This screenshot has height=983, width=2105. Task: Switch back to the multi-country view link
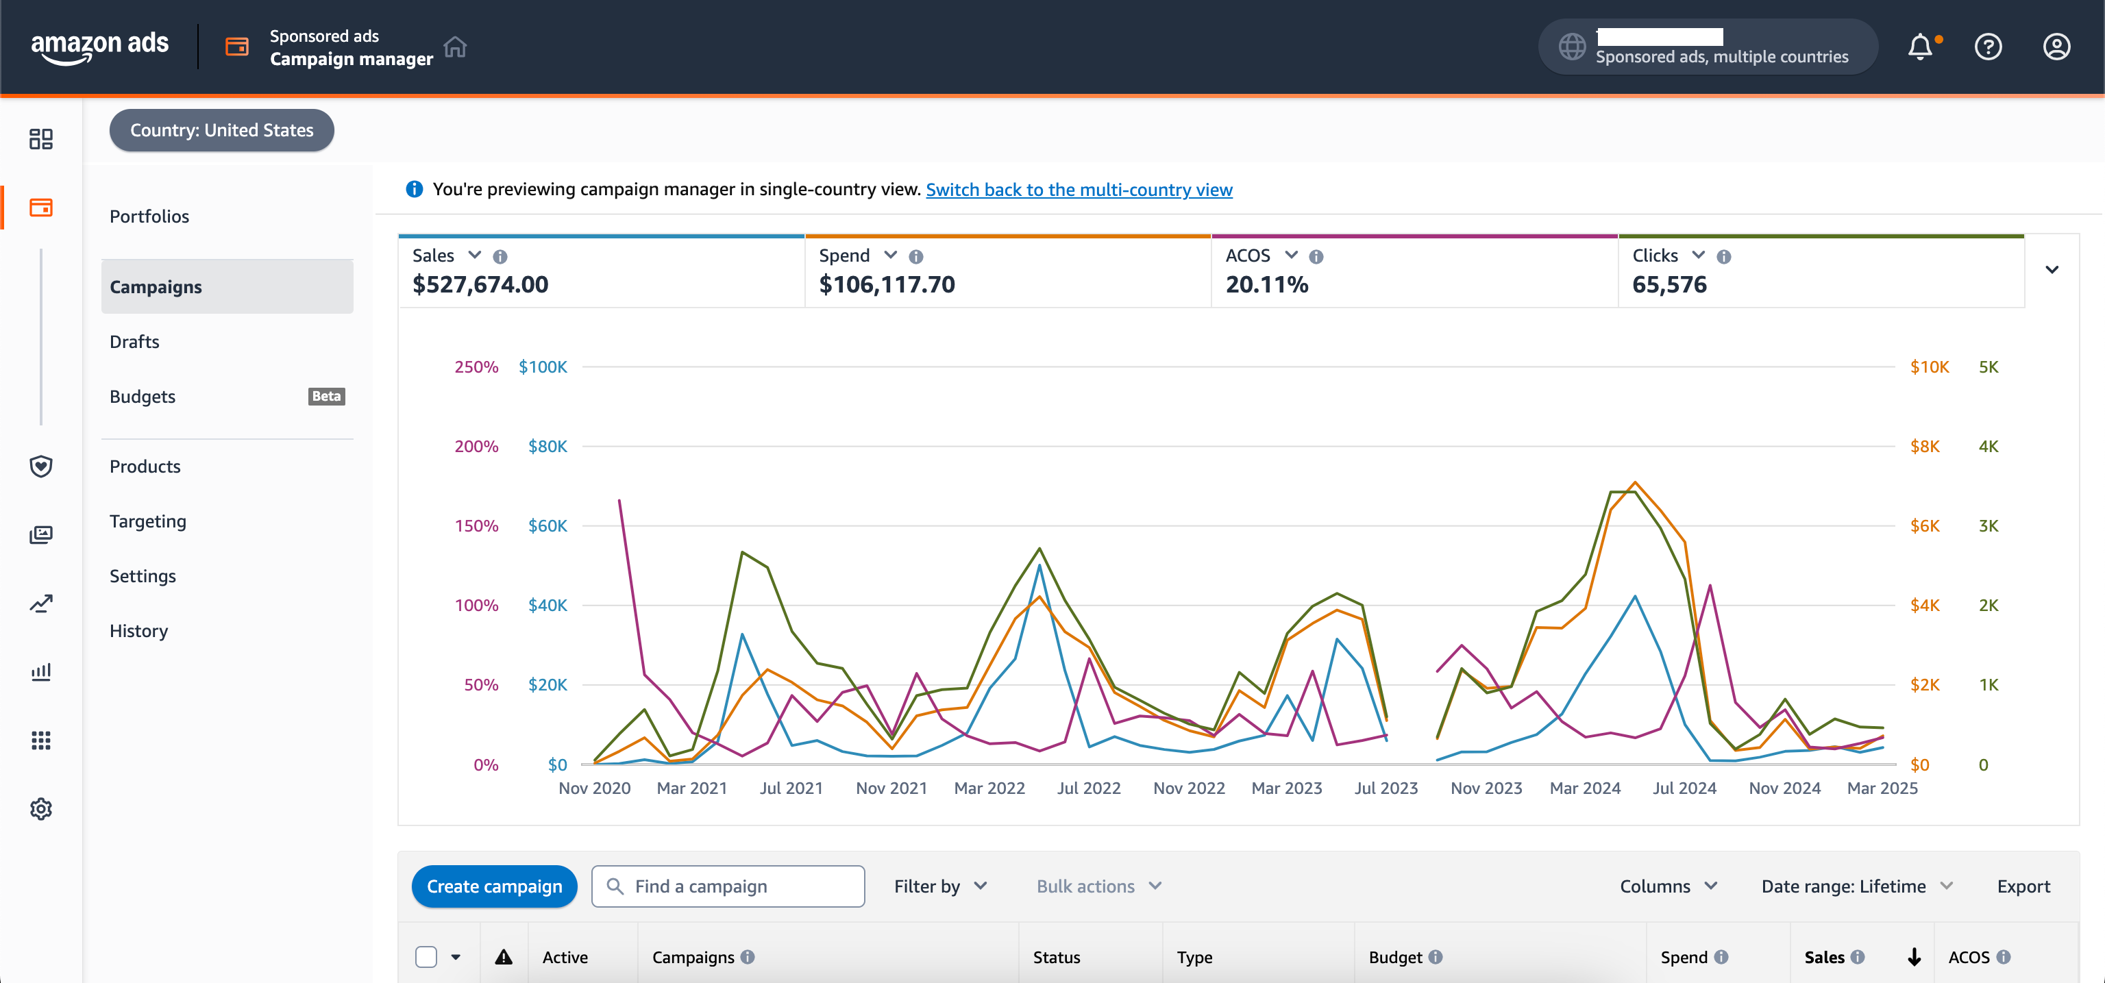pyautogui.click(x=1079, y=190)
